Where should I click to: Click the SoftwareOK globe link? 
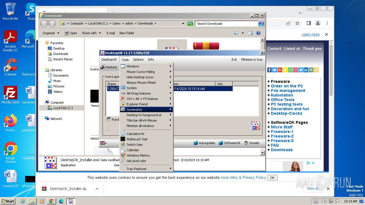click(230, 143)
